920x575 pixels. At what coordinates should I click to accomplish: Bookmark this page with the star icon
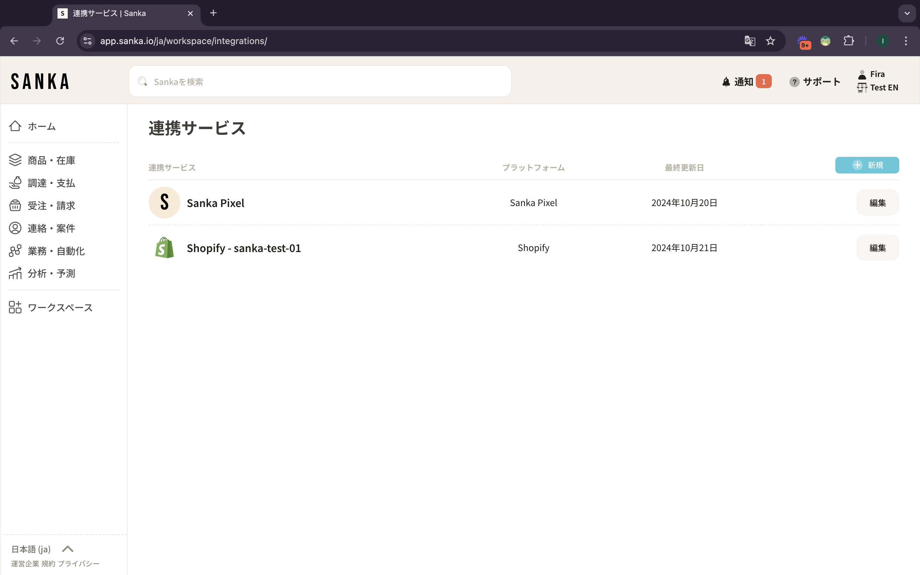click(x=770, y=41)
